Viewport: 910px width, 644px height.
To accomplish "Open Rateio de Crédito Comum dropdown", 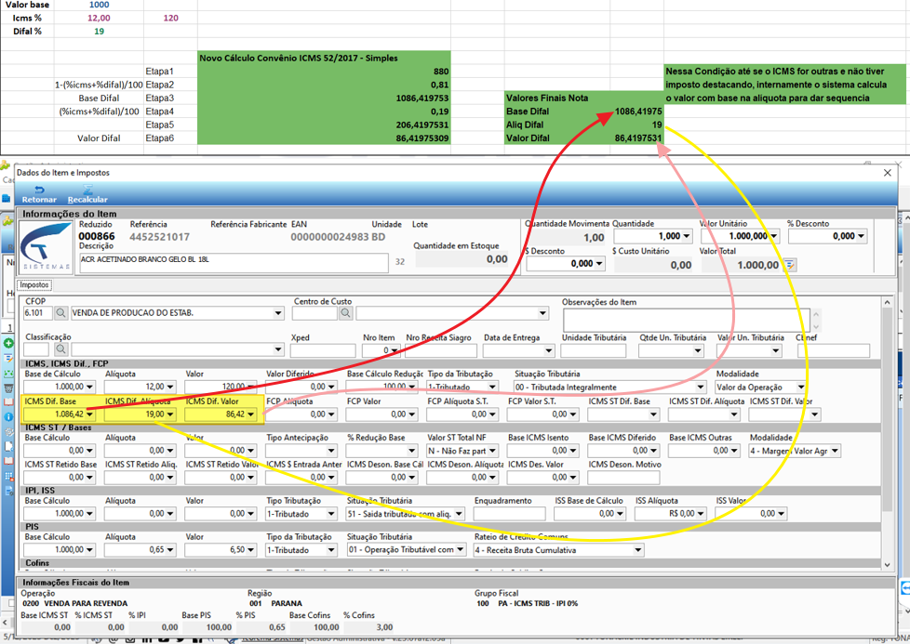I will coord(637,550).
